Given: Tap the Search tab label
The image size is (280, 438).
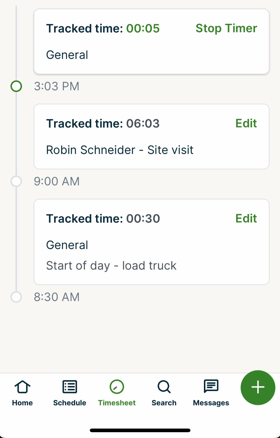Looking at the screenshot, I should click(164, 403).
